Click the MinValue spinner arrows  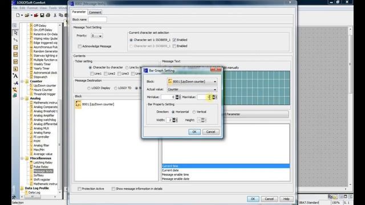point(177,97)
